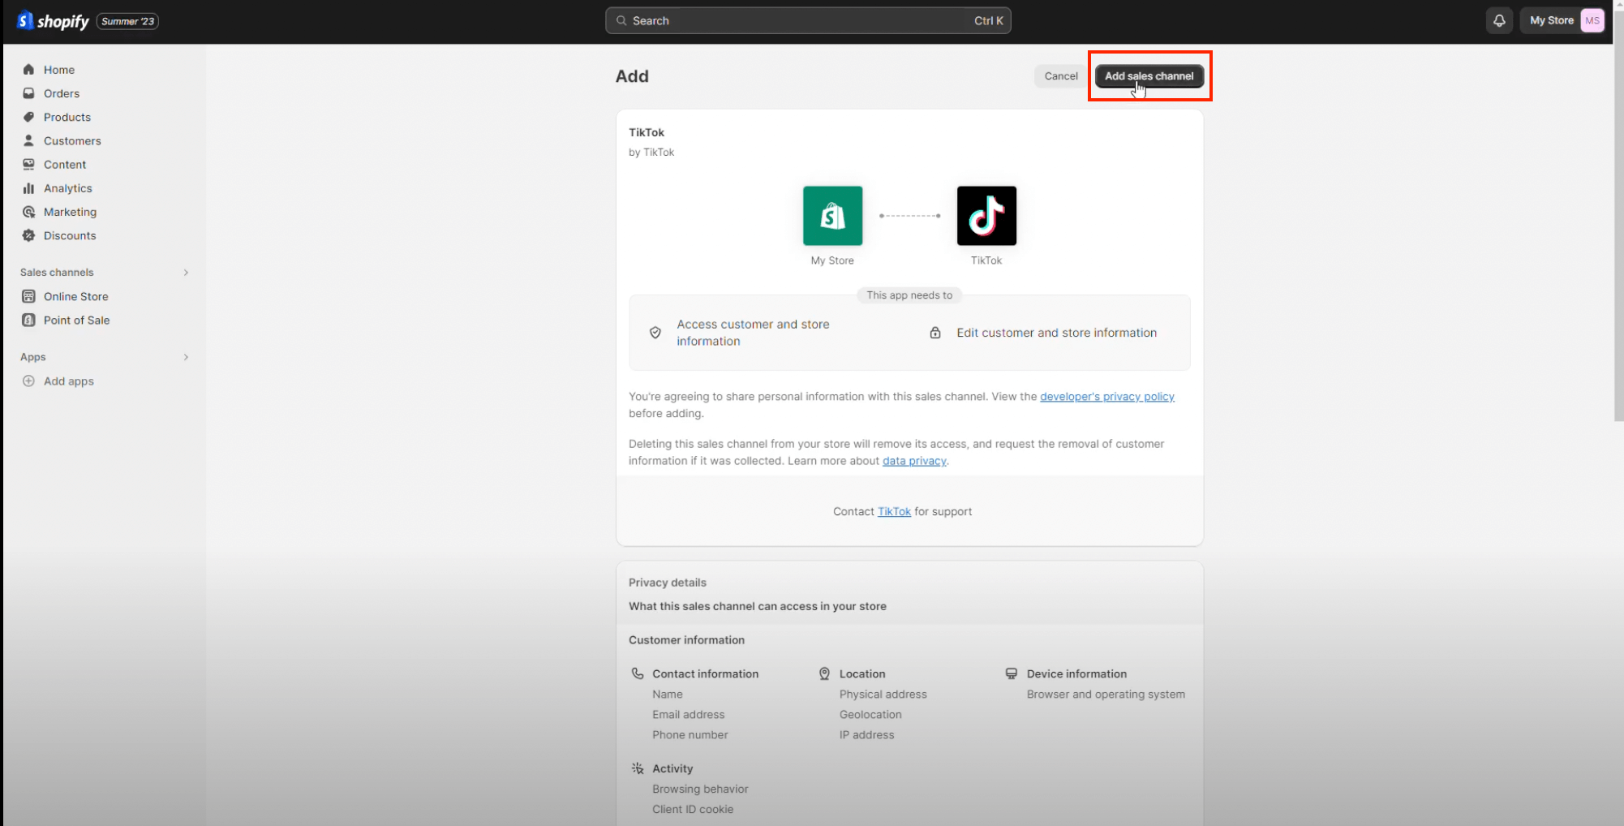
Task: Click the Location pin icon
Action: [824, 673]
